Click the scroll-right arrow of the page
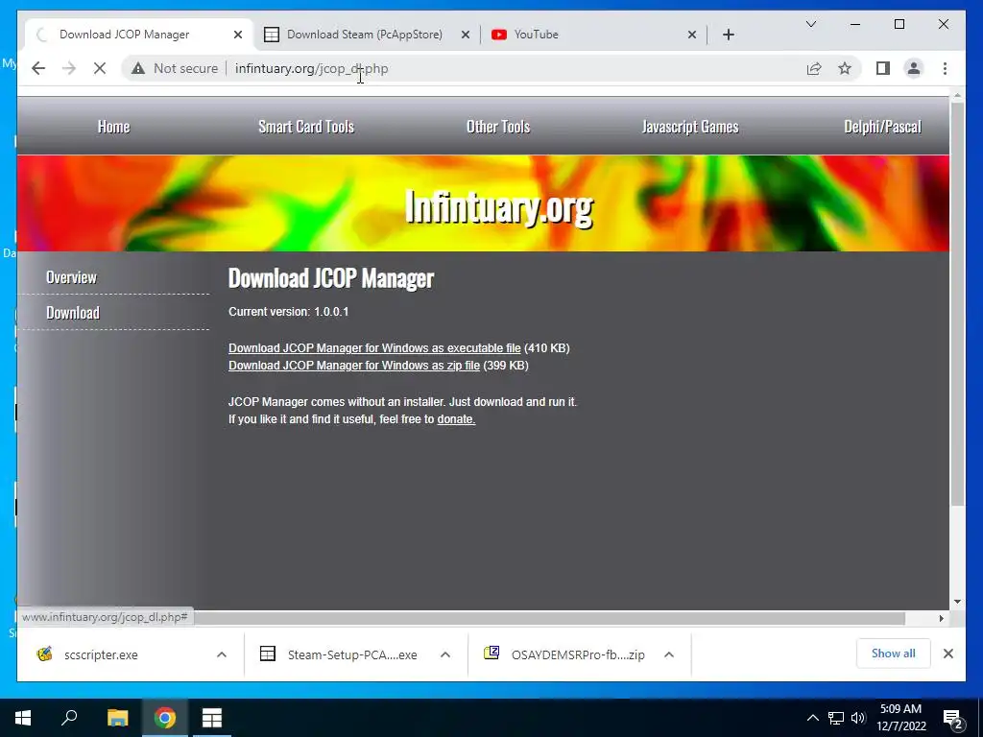The image size is (983, 737). pos(941,619)
